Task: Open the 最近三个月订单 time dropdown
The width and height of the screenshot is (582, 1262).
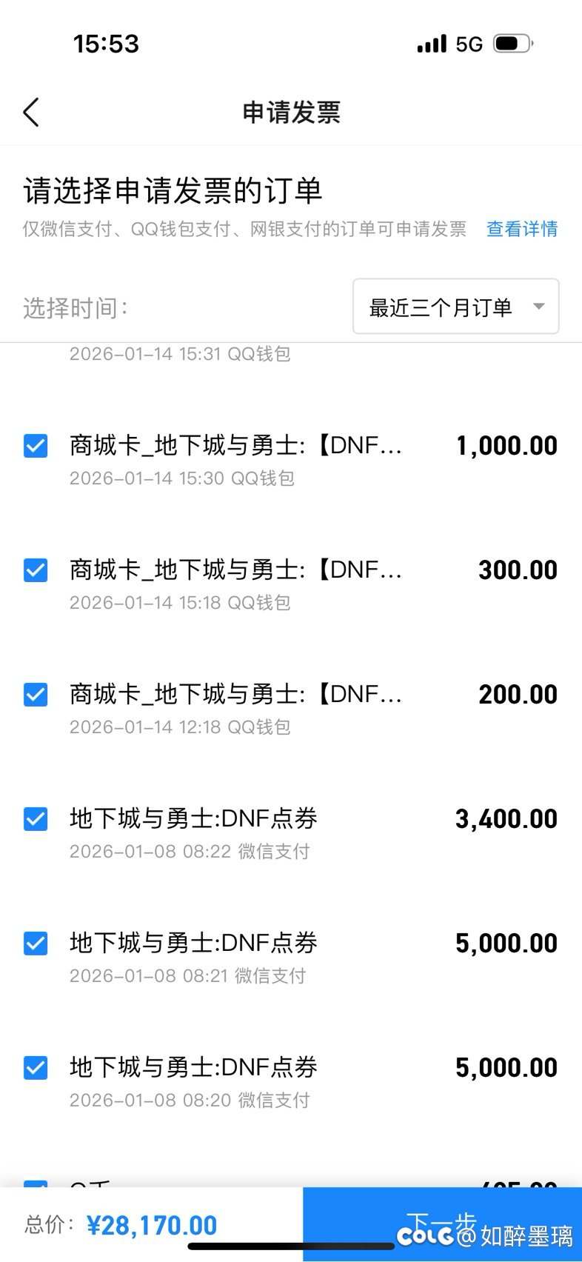Action: pos(455,307)
